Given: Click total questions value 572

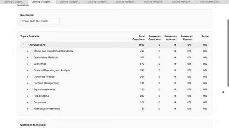Looking at the screenshot, I should (x=142, y=64).
